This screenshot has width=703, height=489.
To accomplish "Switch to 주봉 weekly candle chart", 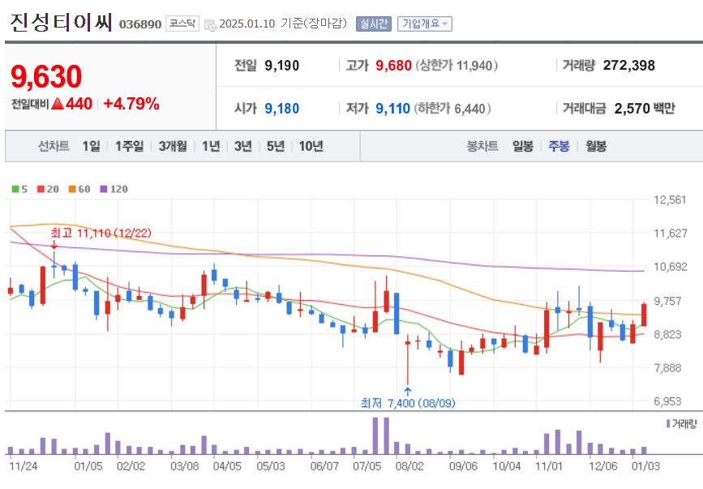I will tap(559, 146).
